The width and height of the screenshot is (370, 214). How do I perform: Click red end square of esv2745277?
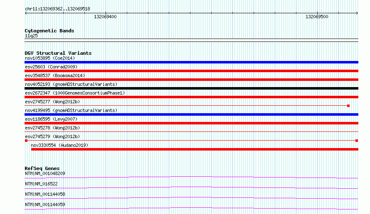[x=348, y=106]
